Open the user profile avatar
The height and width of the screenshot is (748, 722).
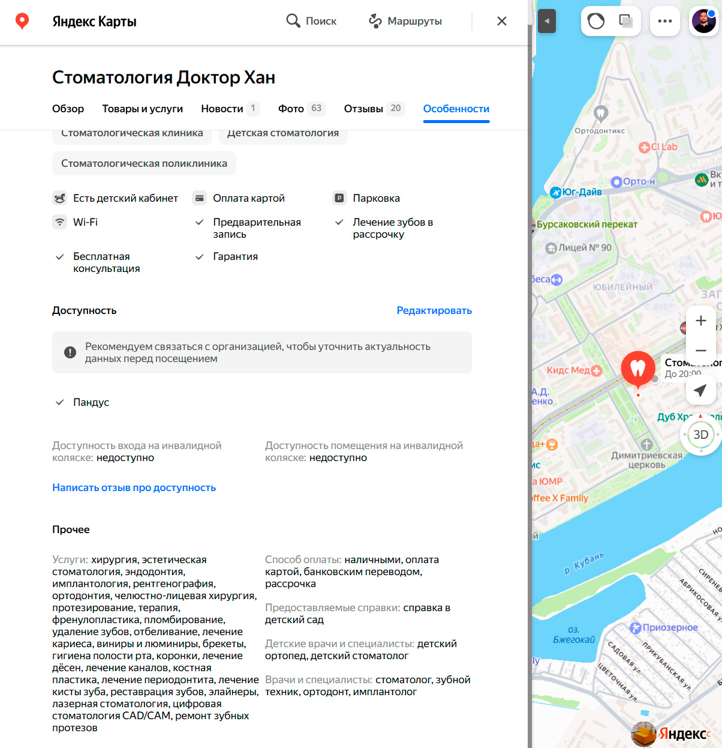coord(704,21)
